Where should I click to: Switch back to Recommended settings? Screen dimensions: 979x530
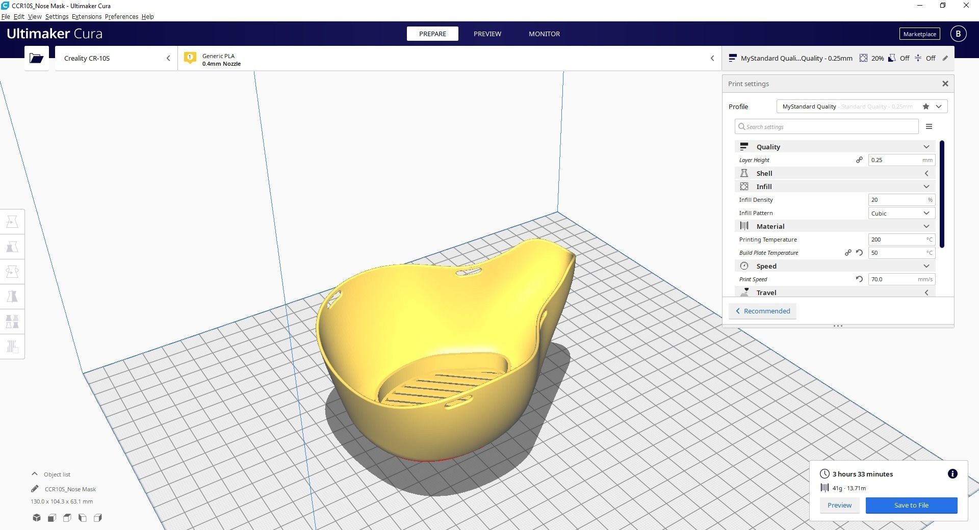point(762,311)
